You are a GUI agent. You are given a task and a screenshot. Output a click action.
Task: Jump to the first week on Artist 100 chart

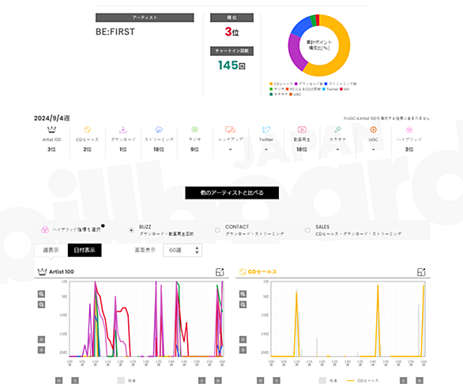pos(59,381)
